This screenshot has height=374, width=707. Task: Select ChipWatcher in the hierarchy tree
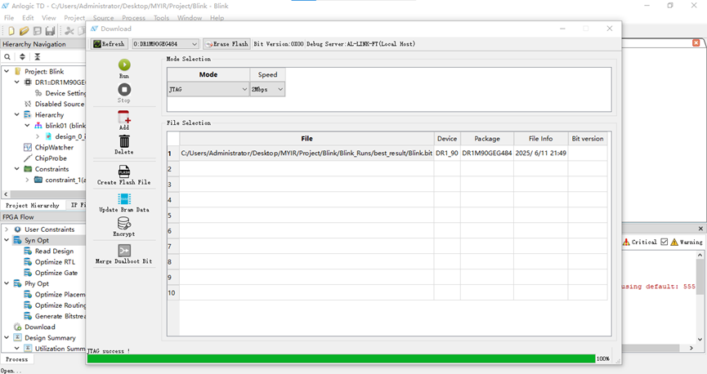pyautogui.click(x=54, y=147)
